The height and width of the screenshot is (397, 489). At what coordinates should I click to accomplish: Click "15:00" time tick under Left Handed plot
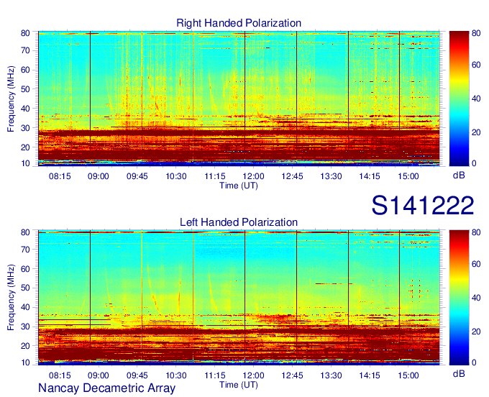(x=408, y=375)
